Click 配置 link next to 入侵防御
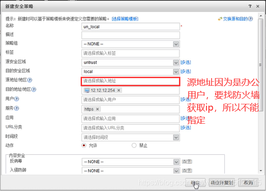The width and height of the screenshot is (266, 191). tap(187, 171)
